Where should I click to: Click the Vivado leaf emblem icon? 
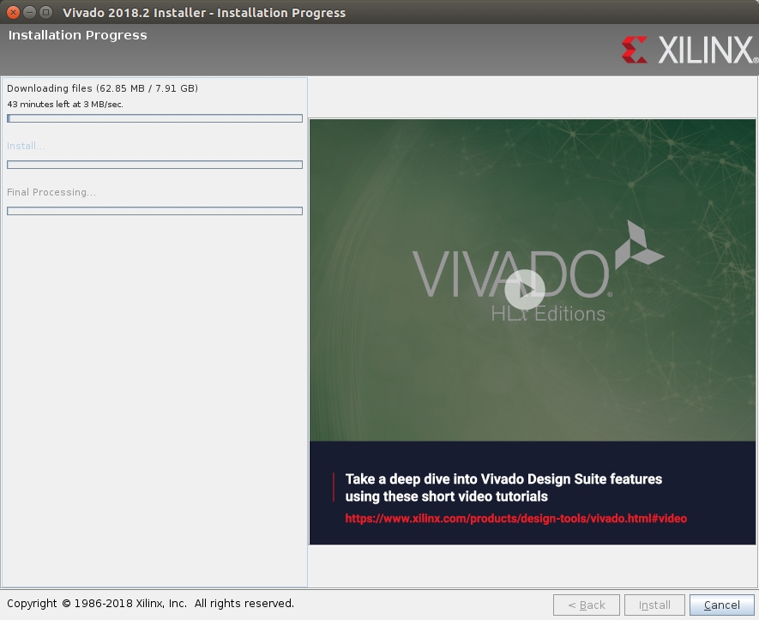click(639, 244)
